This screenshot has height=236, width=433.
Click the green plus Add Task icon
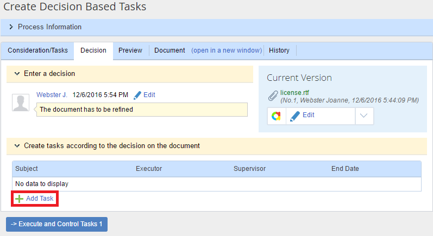click(x=20, y=199)
